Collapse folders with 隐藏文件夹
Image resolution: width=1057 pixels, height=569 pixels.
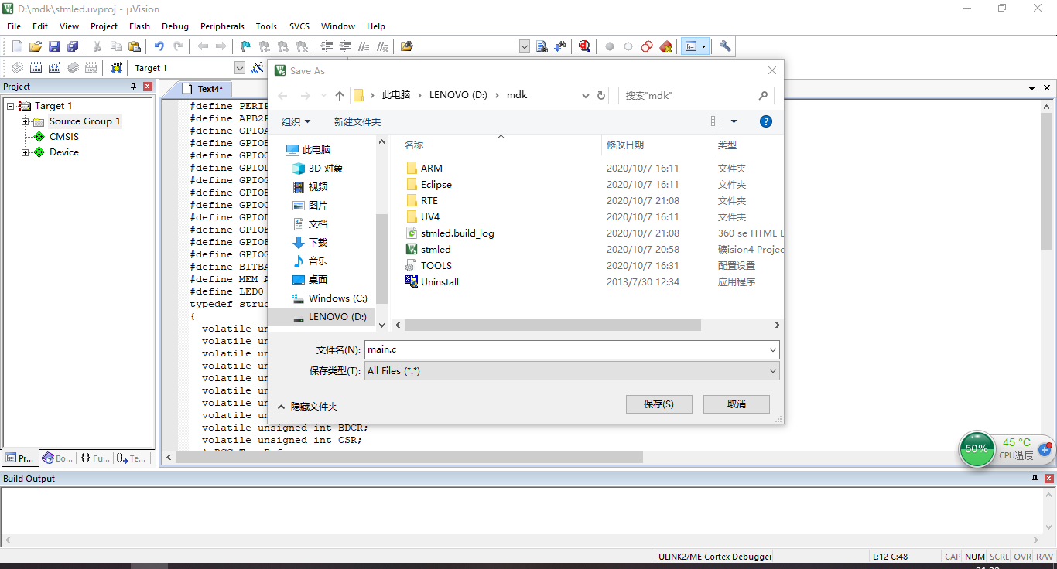click(307, 406)
